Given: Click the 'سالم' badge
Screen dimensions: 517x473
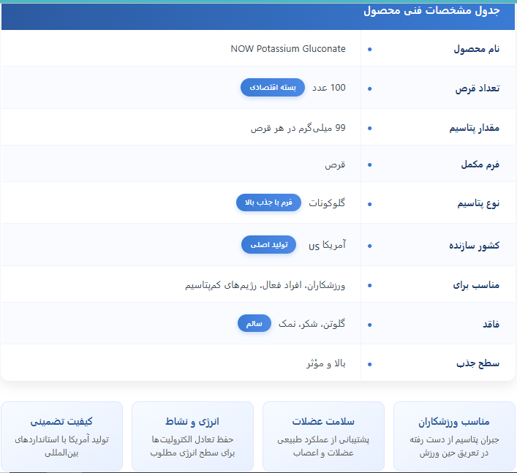Looking at the screenshot, I should tap(254, 323).
